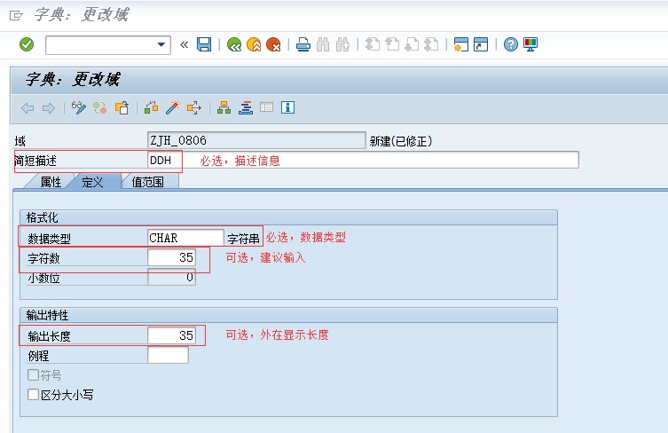Screen dimensions: 668x433
Task: Switch to the 值范围 tab
Action: click(148, 182)
